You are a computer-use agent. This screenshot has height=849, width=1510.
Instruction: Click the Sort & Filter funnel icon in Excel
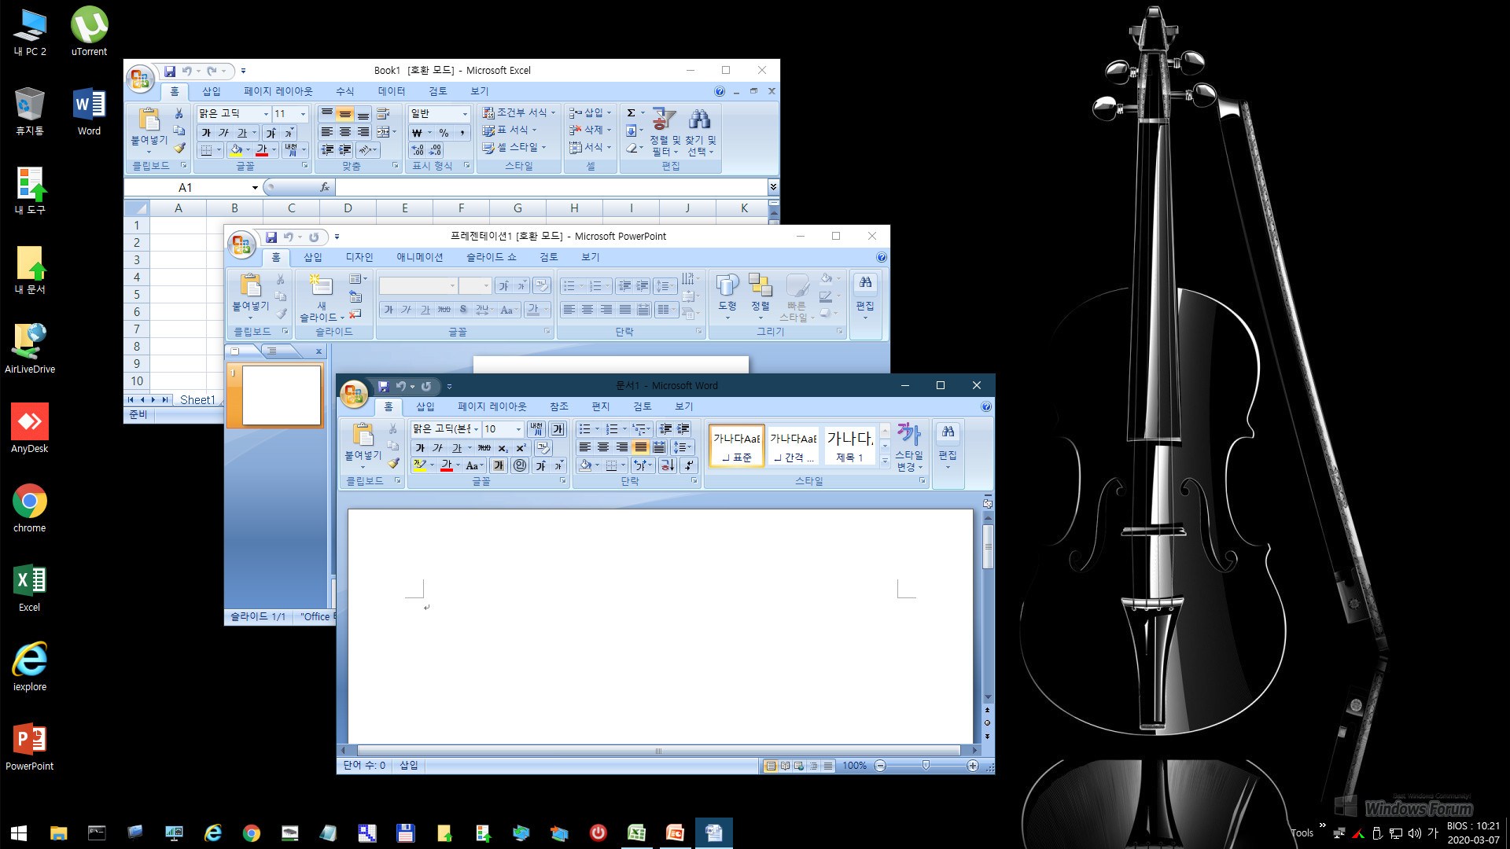(x=664, y=119)
